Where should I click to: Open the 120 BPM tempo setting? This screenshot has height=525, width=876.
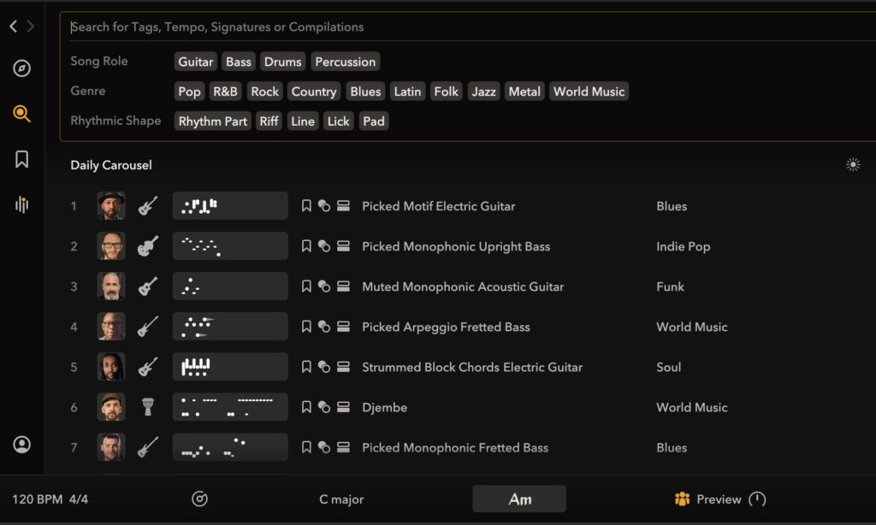(x=37, y=499)
